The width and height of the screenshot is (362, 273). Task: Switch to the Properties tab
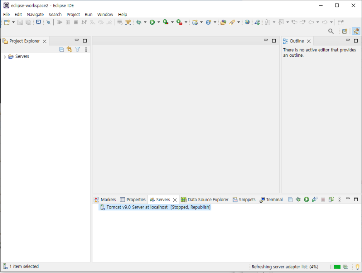[x=133, y=200]
